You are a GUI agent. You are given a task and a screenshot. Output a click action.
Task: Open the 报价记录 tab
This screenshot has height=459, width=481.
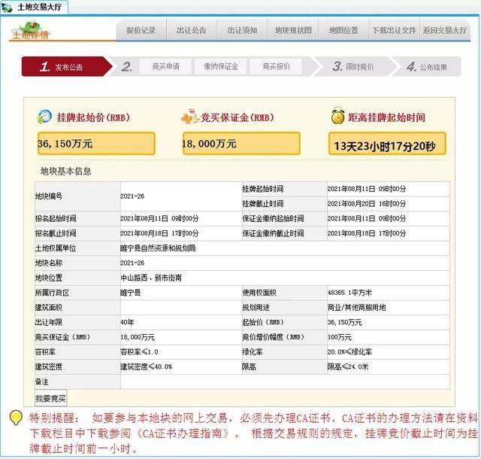pos(141,30)
